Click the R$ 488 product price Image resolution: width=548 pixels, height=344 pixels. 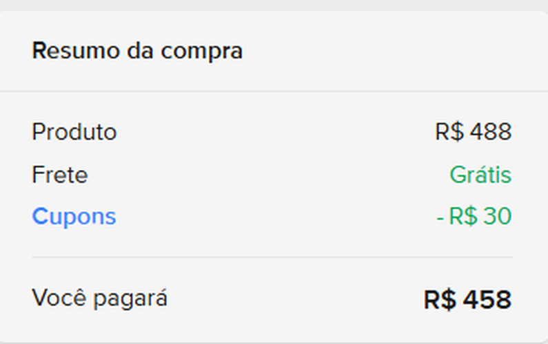[x=473, y=132]
